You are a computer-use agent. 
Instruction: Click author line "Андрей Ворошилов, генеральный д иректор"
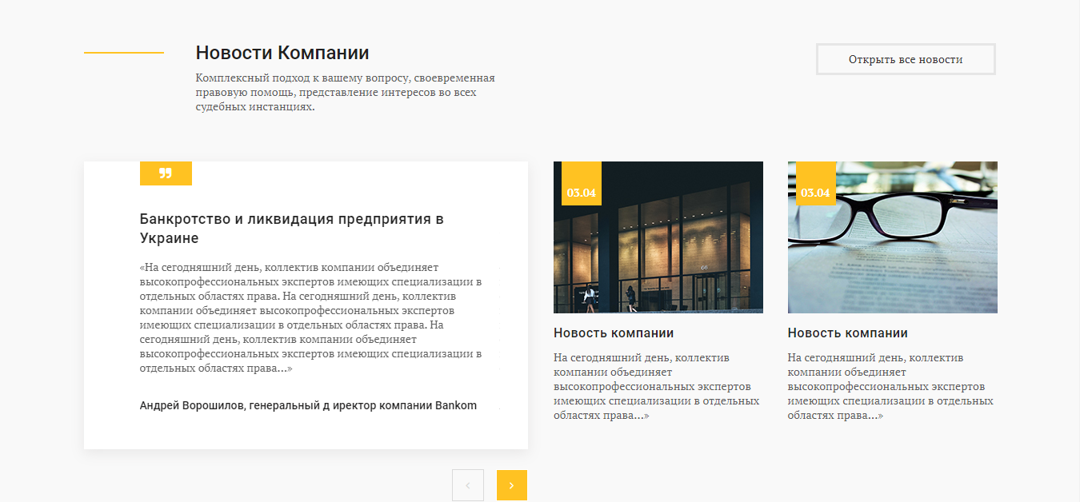(308, 405)
